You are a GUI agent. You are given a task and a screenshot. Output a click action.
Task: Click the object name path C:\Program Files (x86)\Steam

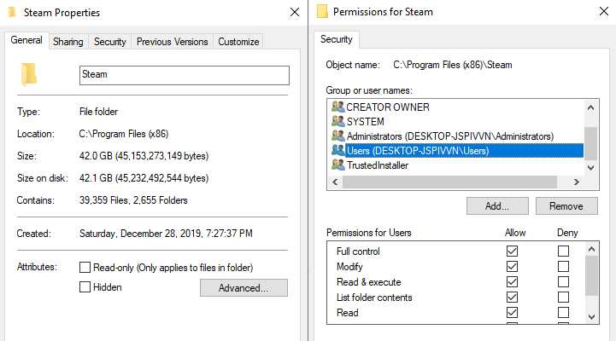coord(453,65)
